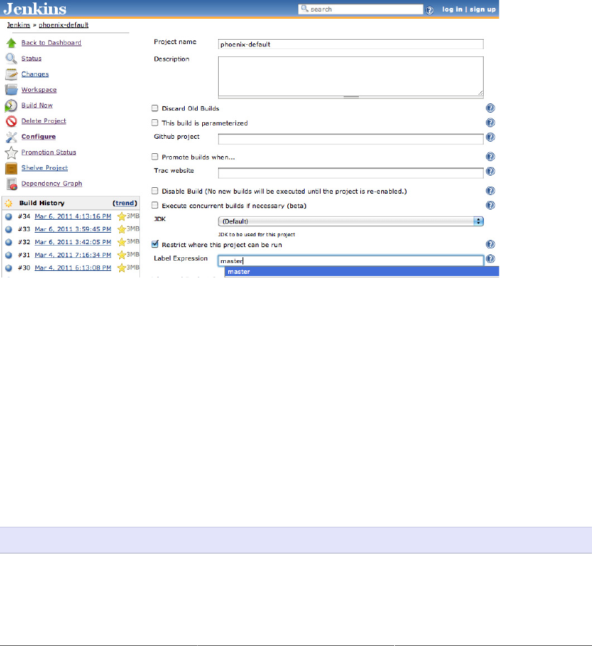Open help for Disable Build option
Viewport: 592px width, 646px height.
490,191
